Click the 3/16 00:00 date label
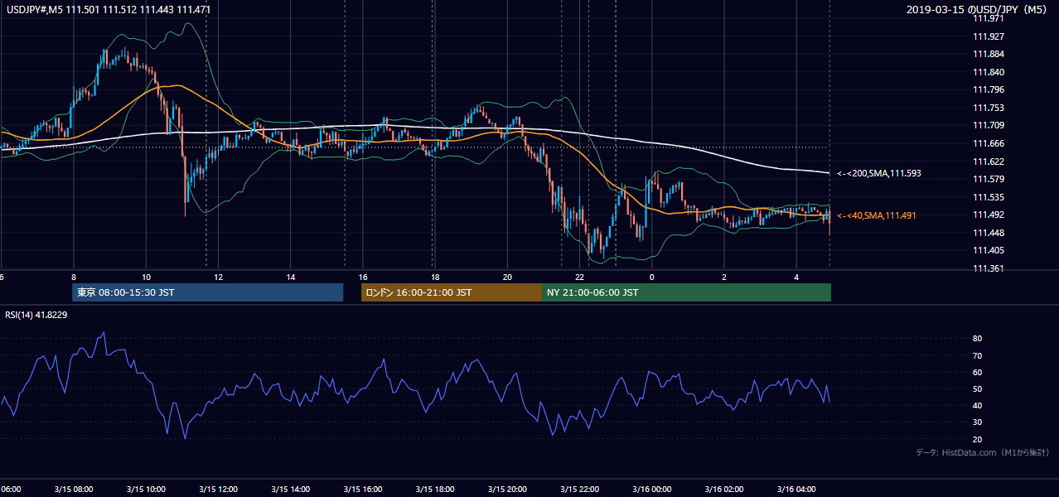 click(x=652, y=489)
